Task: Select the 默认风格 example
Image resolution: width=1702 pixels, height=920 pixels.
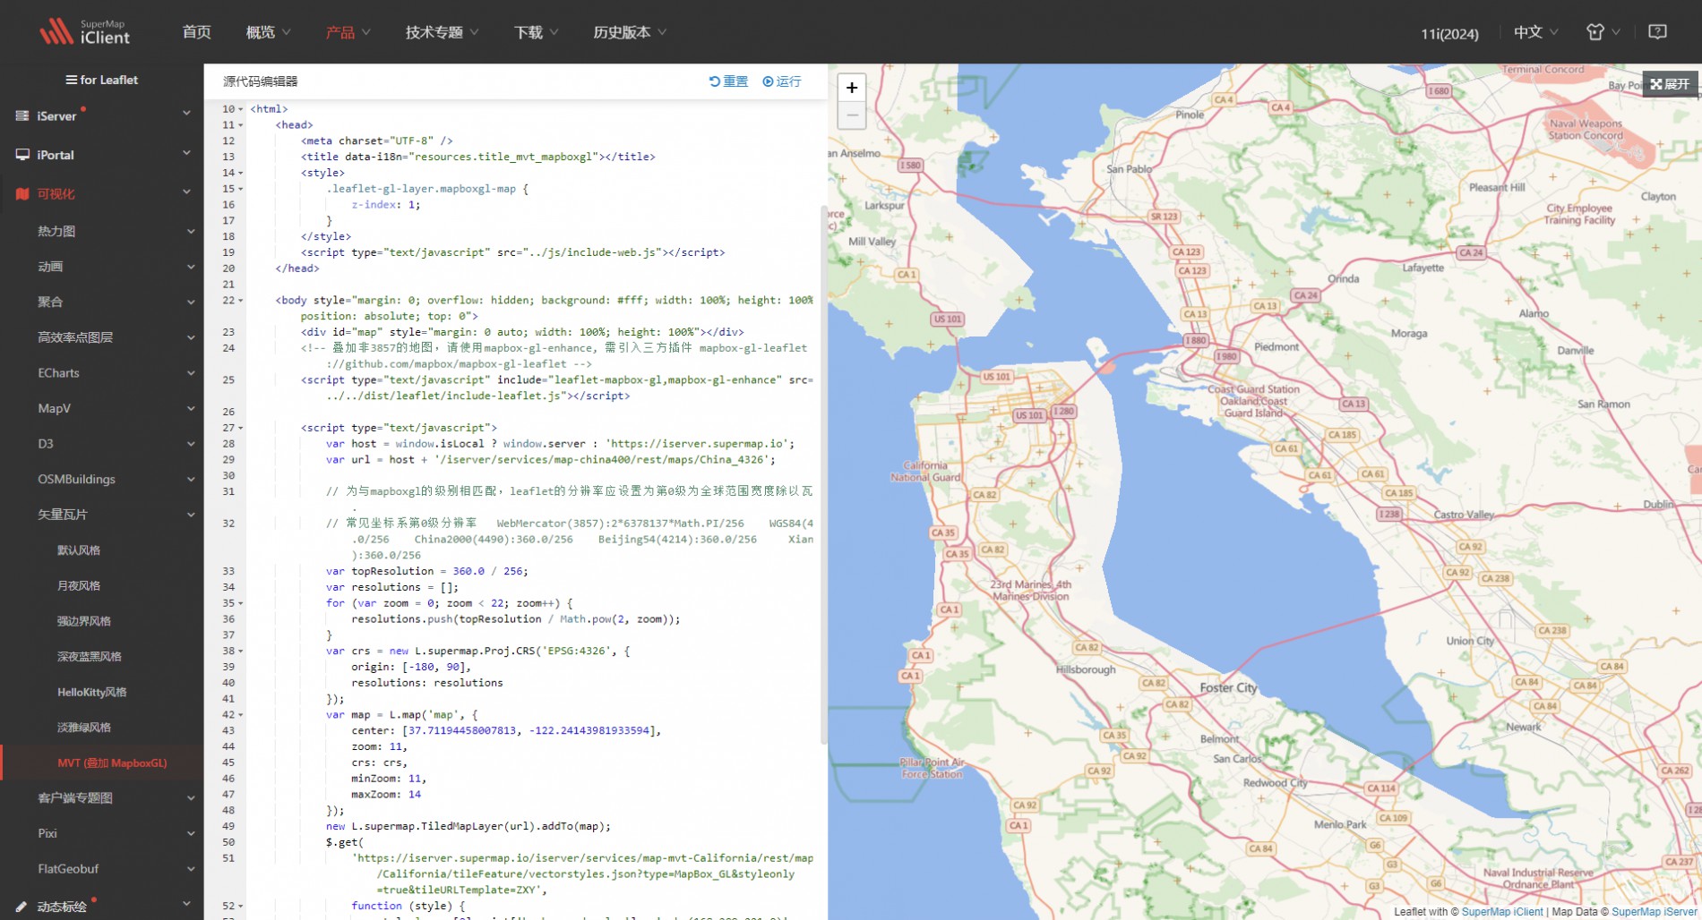Action: click(x=79, y=550)
